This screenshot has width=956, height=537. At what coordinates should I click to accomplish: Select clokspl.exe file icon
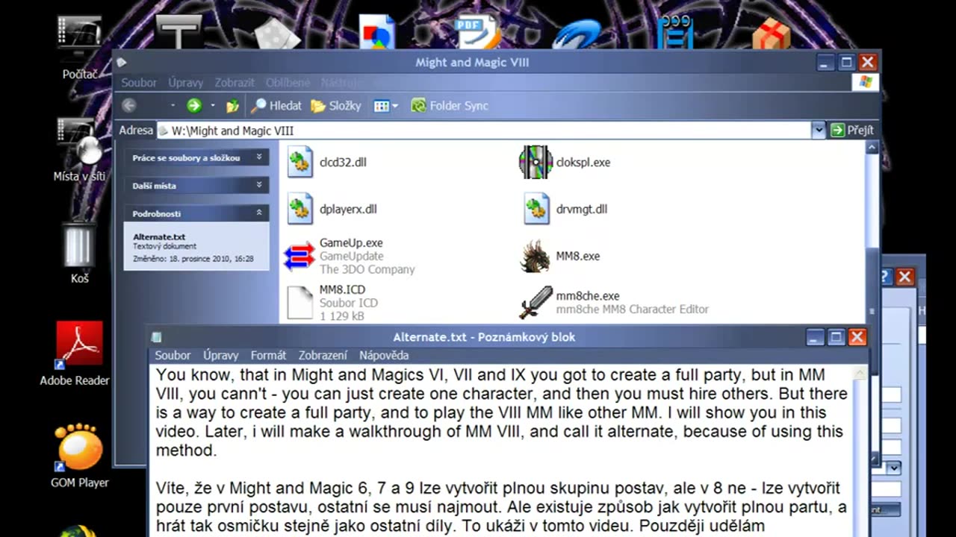pos(536,163)
